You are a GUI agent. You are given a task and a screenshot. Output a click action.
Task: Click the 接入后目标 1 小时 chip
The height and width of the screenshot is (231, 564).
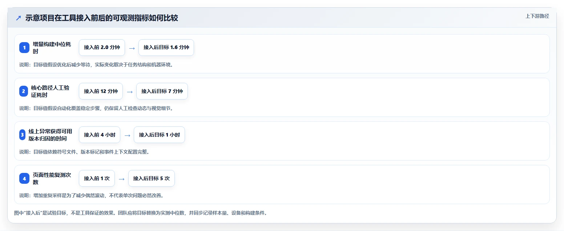point(160,135)
